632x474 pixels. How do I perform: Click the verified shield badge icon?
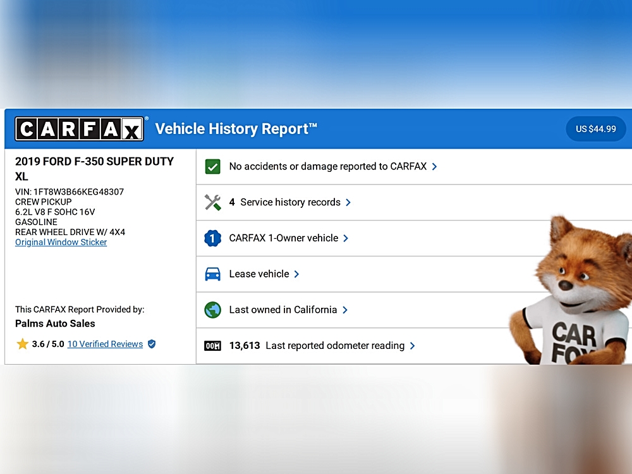pos(152,344)
